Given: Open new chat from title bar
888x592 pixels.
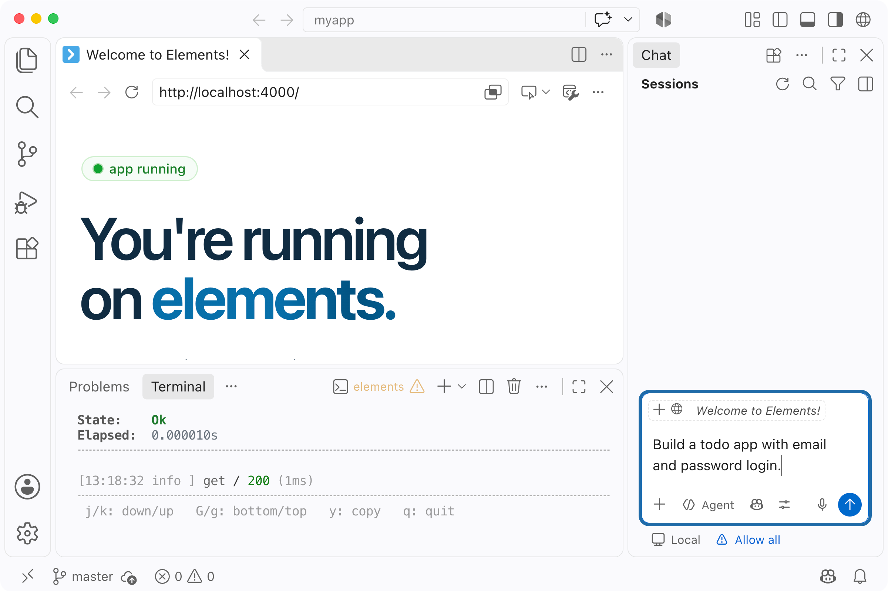Looking at the screenshot, I should pos(603,19).
